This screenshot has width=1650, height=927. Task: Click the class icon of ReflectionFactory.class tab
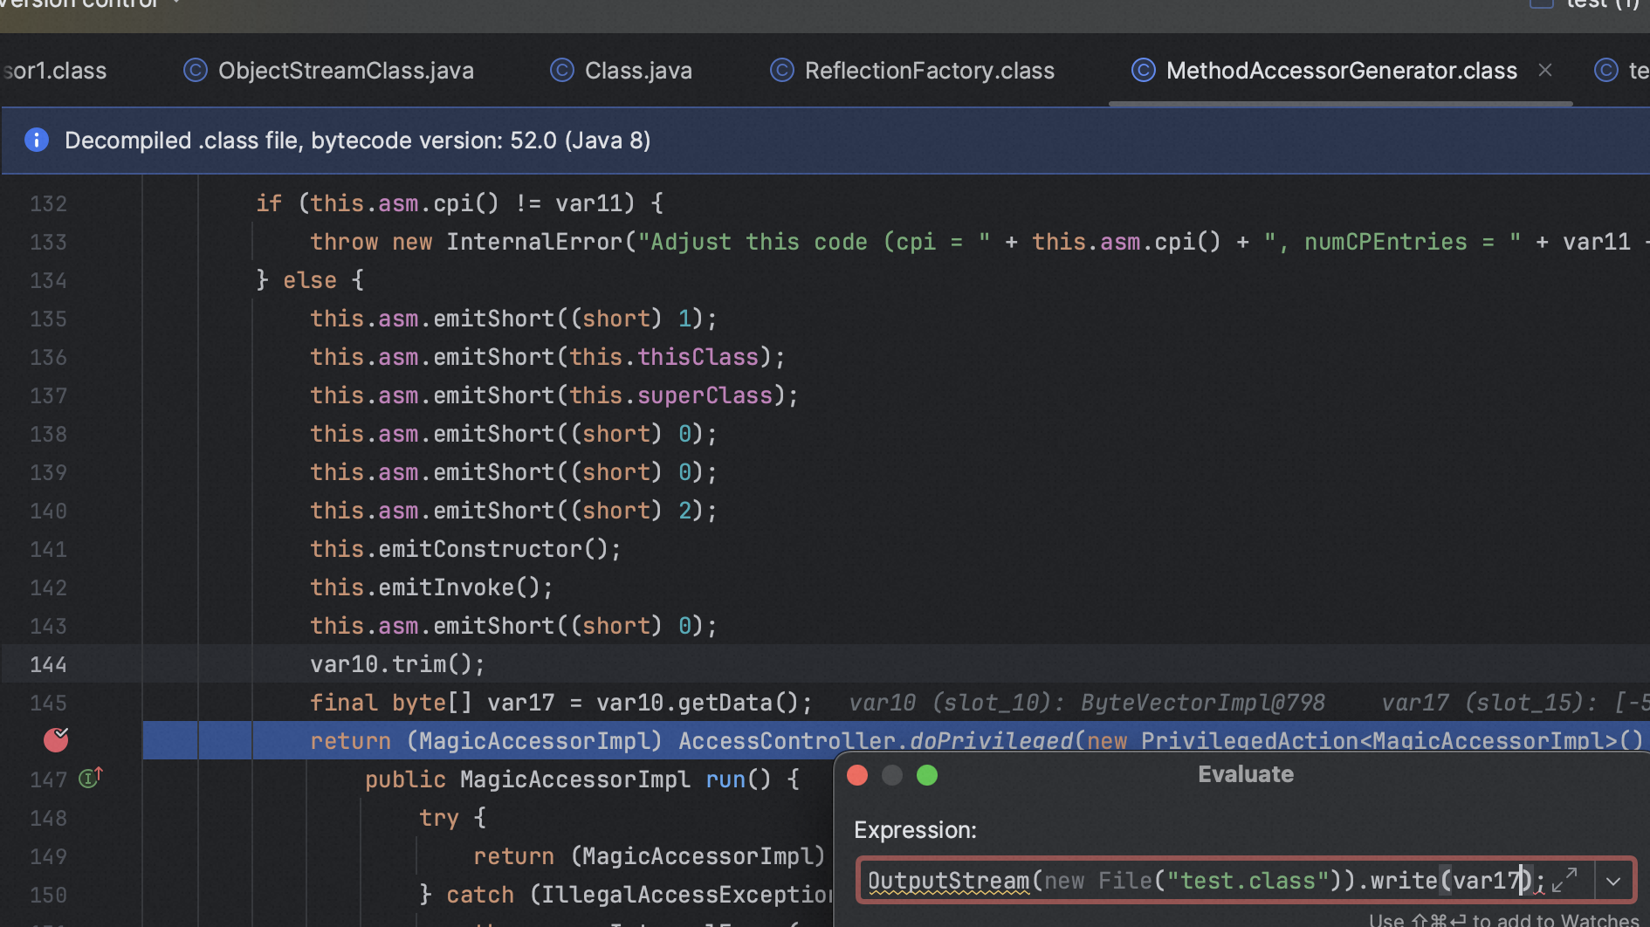point(782,70)
